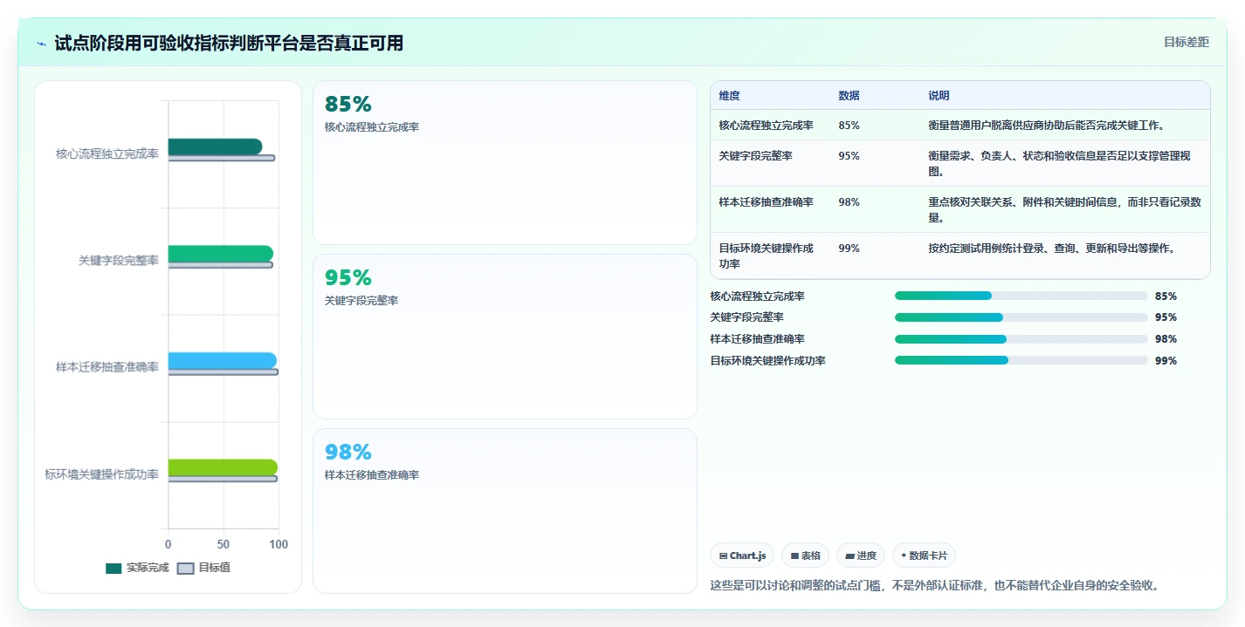
Task: Click 样本迁移抽查准确率 label in the 98% card
Action: tap(372, 475)
